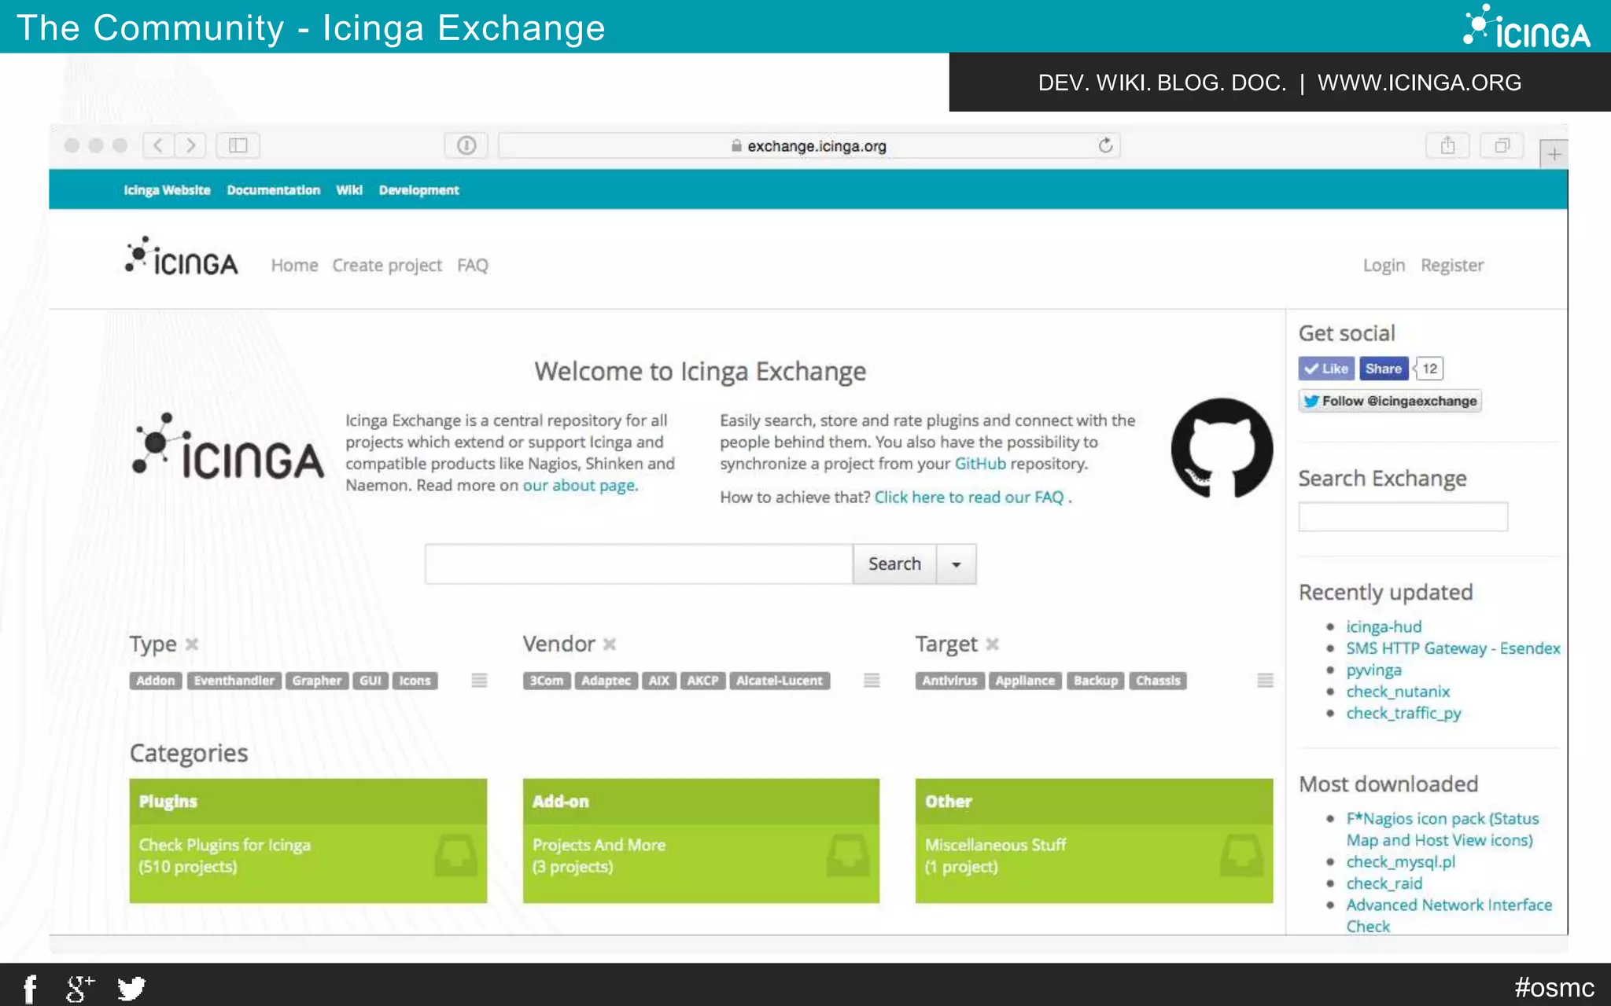The height and width of the screenshot is (1006, 1611).
Task: Expand the full Type tag list
Action: pos(479,681)
